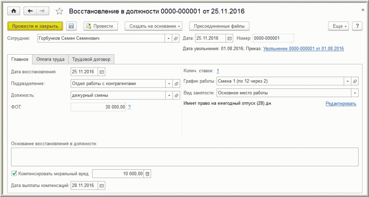Open calendar for the Дата field
This screenshot has width=369, height=197.
(x=229, y=38)
